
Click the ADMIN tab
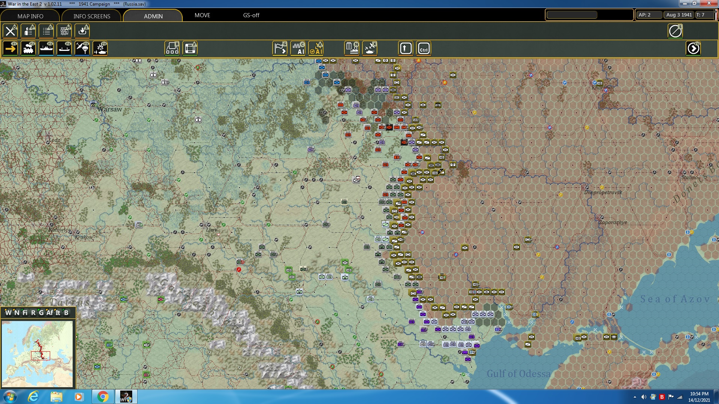tap(153, 16)
